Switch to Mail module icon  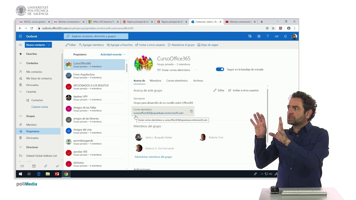click(22, 166)
